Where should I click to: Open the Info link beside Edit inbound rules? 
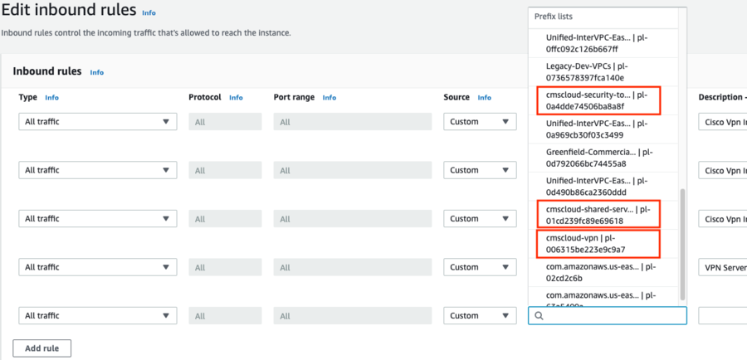pos(149,13)
